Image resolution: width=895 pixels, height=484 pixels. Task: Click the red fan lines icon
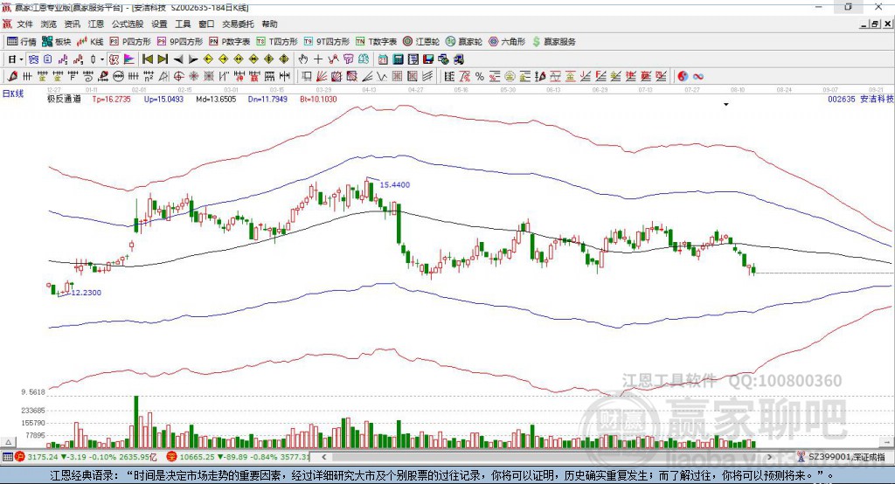(322, 77)
